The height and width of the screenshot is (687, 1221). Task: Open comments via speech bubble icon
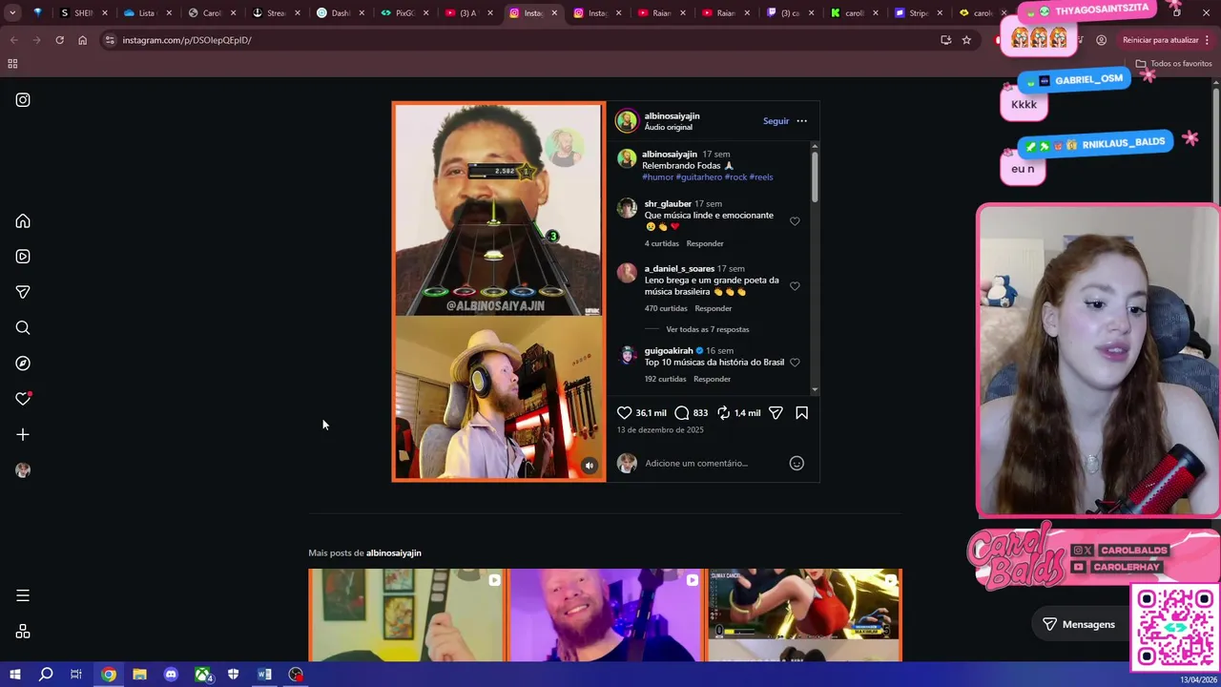pos(682,413)
